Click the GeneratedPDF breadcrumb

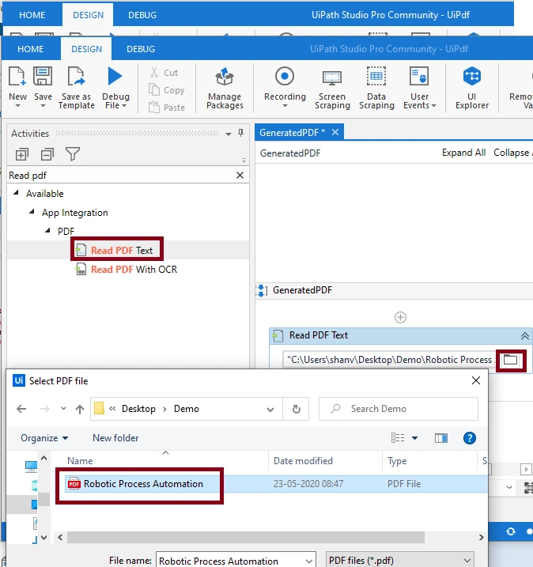tap(290, 153)
